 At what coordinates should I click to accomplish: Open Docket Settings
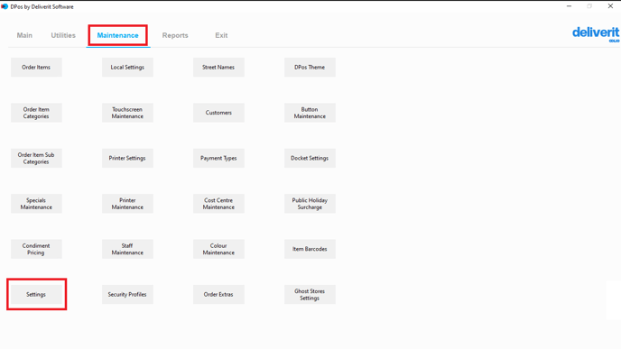point(310,159)
